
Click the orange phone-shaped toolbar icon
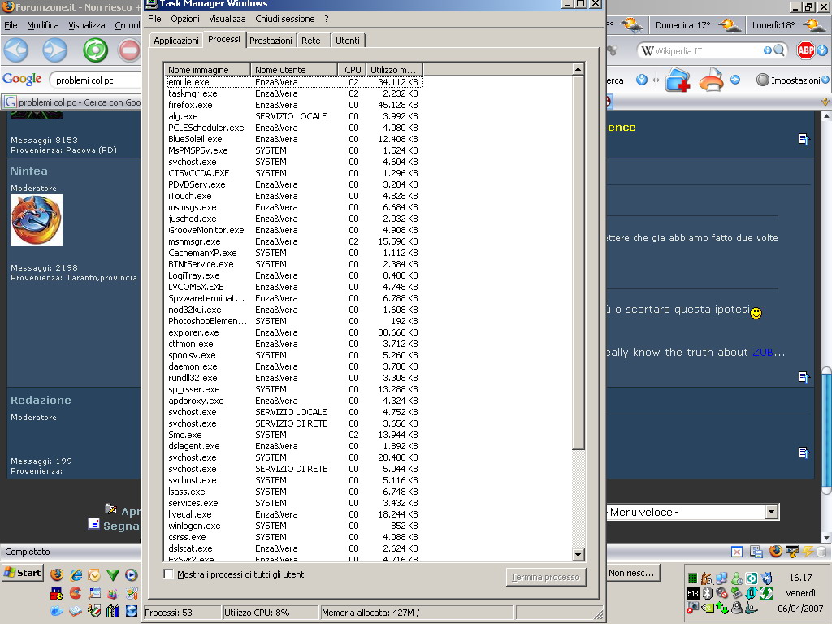[x=711, y=80]
